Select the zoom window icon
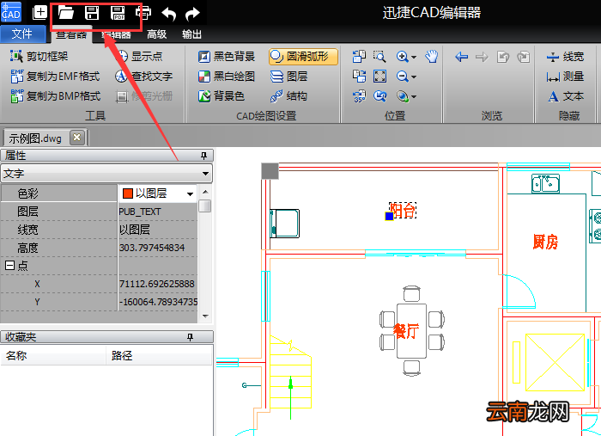 pyautogui.click(x=379, y=57)
